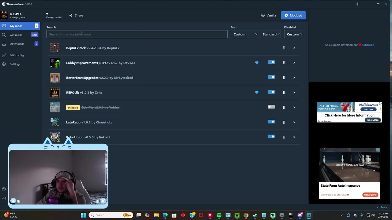Click the REPOLib library thumbnail
The height and width of the screenshot is (220, 392).
[55, 93]
